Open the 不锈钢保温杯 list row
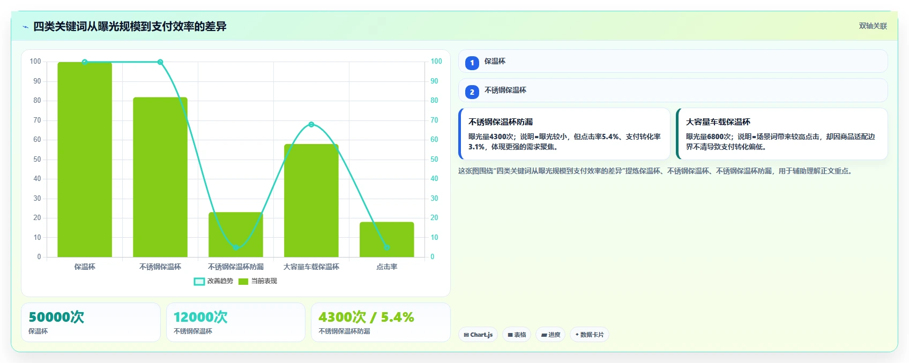This screenshot has width=909, height=363. (x=673, y=90)
